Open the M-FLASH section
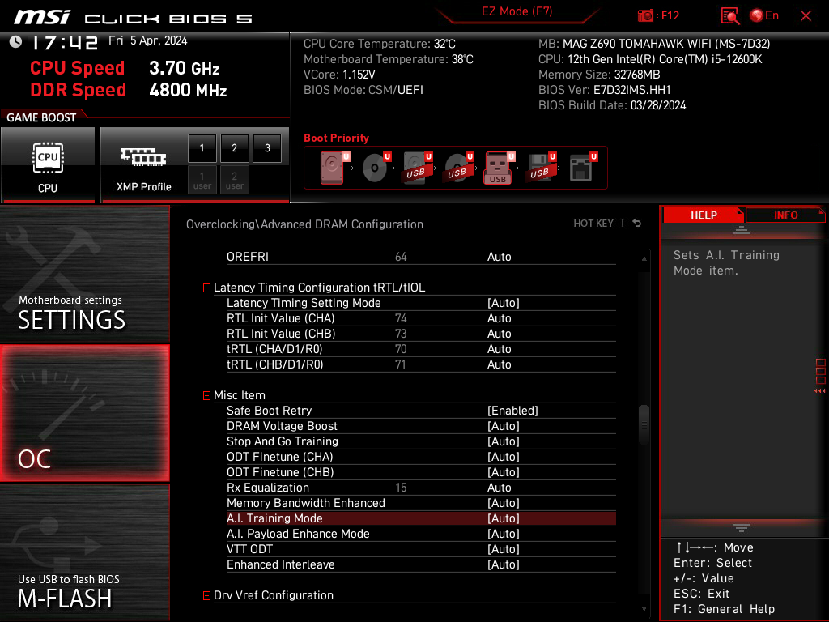 click(84, 552)
